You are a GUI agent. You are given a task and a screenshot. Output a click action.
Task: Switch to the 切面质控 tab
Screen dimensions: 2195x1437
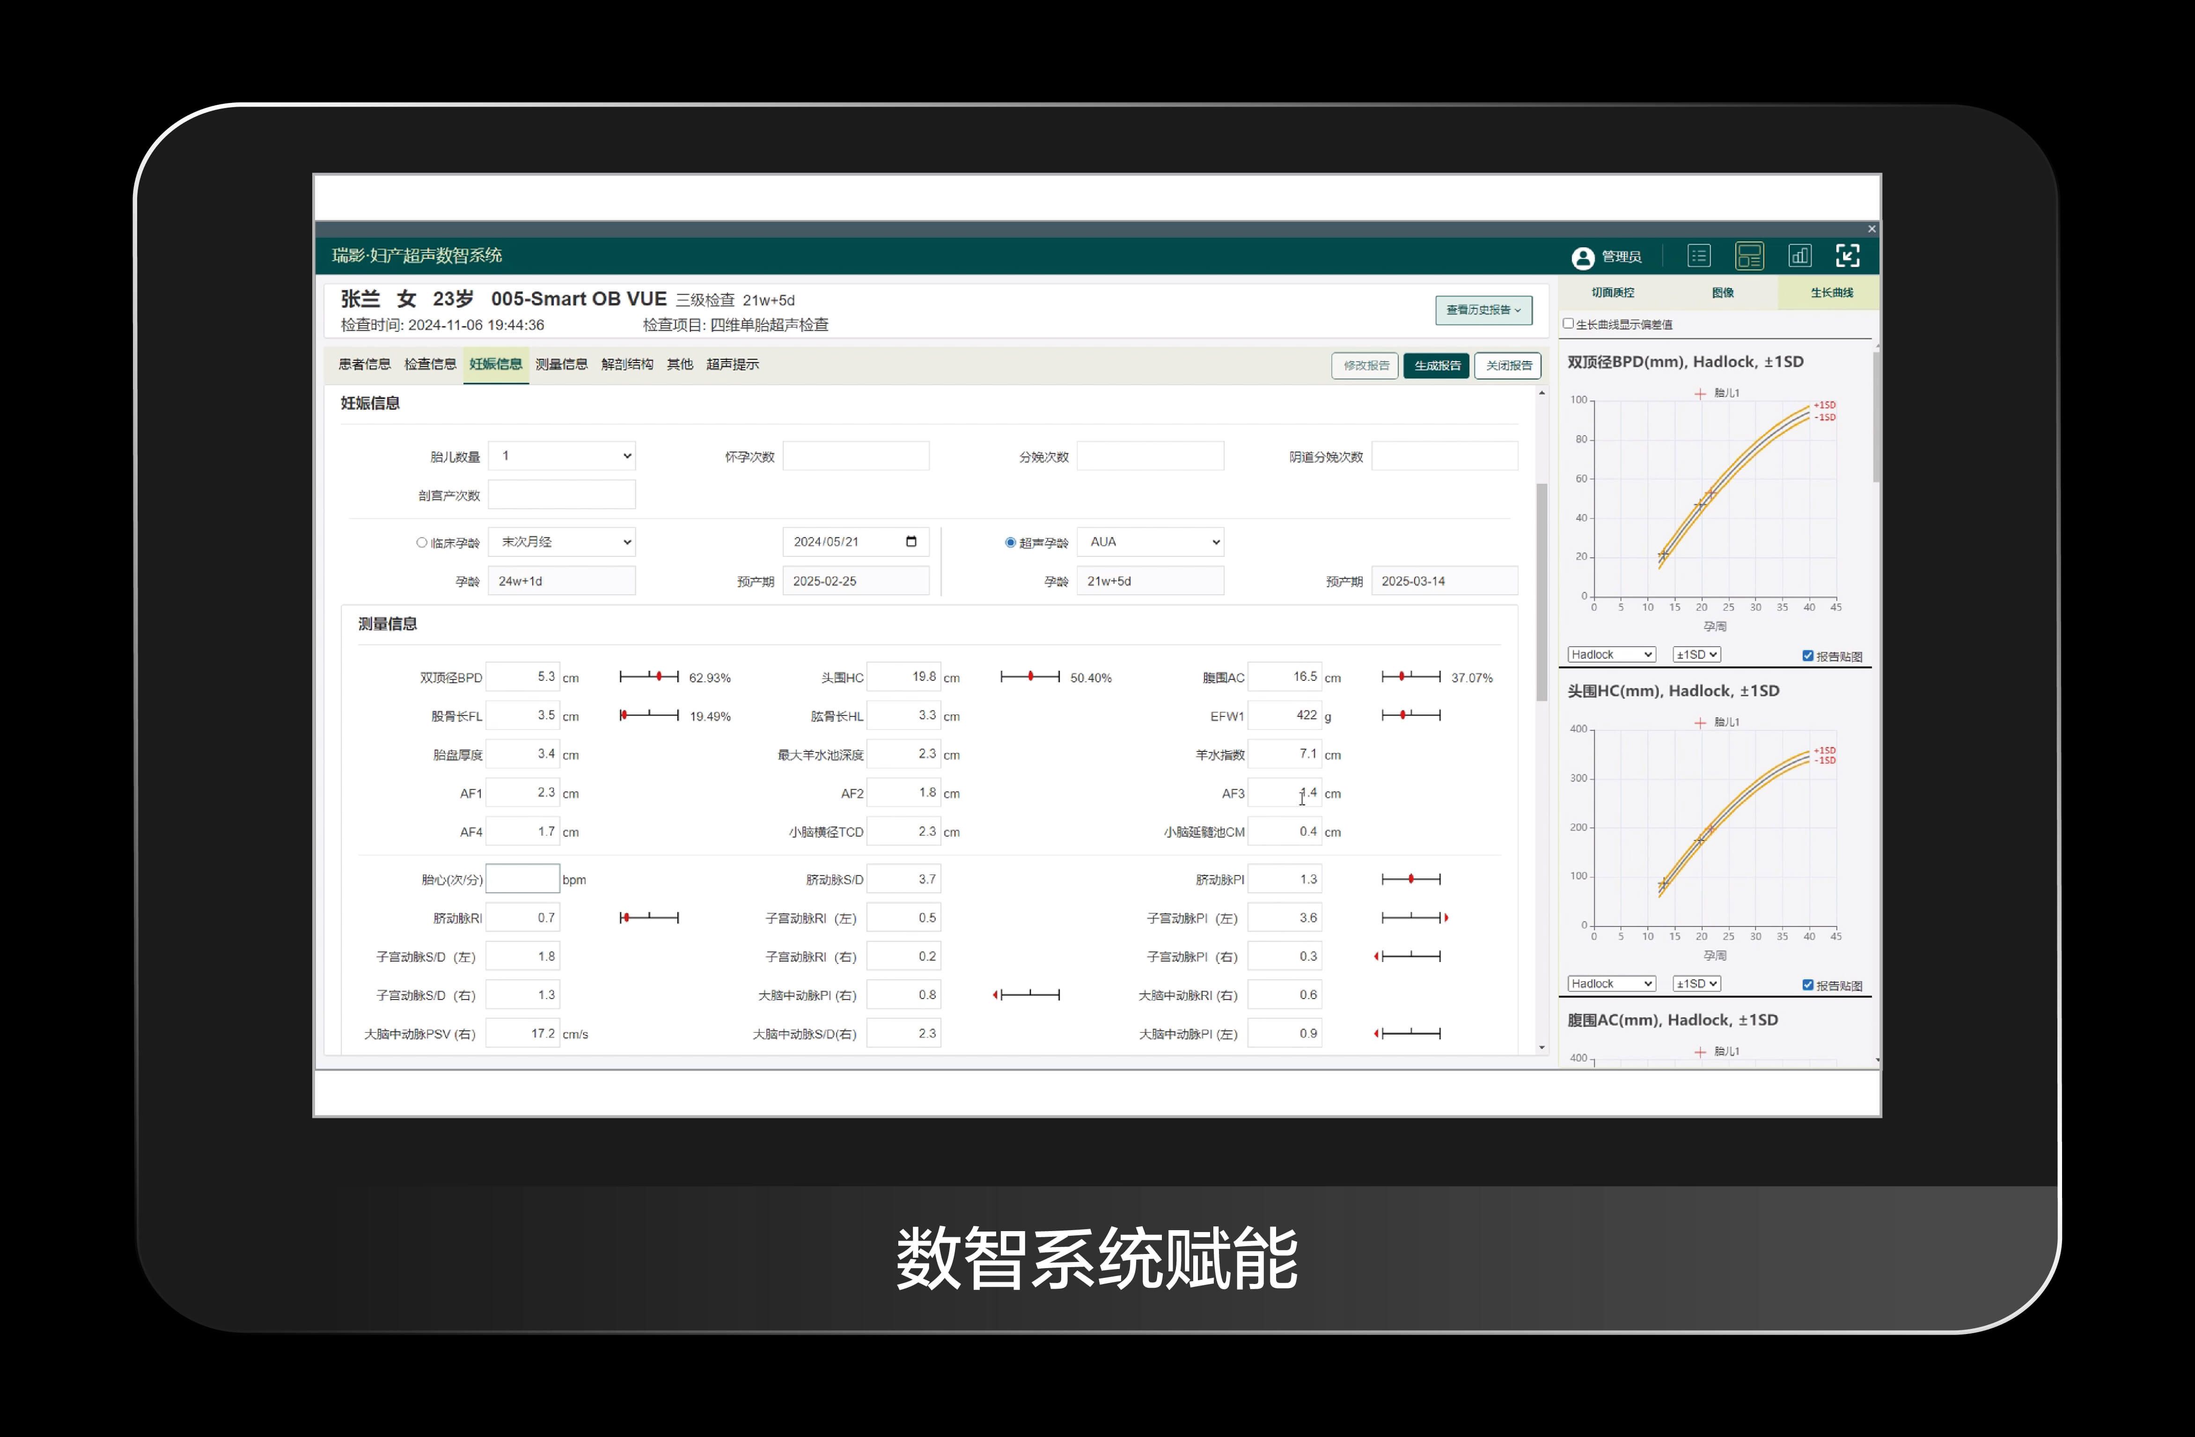point(1615,292)
